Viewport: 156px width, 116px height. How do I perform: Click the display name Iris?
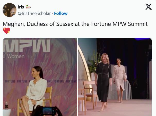21,7
